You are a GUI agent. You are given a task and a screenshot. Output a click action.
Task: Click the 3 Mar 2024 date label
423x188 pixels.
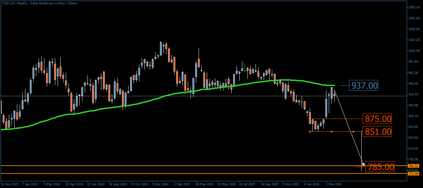[52, 185]
